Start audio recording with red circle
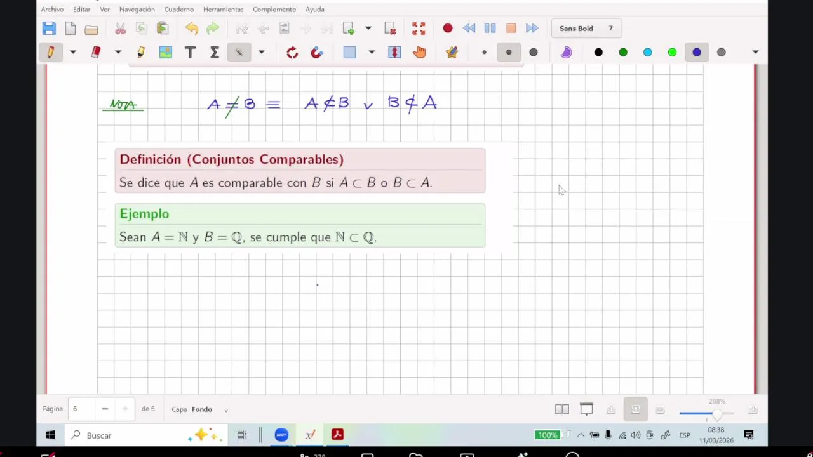Image resolution: width=813 pixels, height=457 pixels. tap(448, 29)
